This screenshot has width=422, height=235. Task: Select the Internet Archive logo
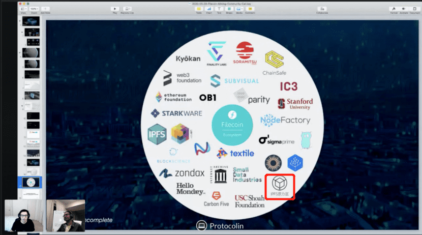point(219,174)
